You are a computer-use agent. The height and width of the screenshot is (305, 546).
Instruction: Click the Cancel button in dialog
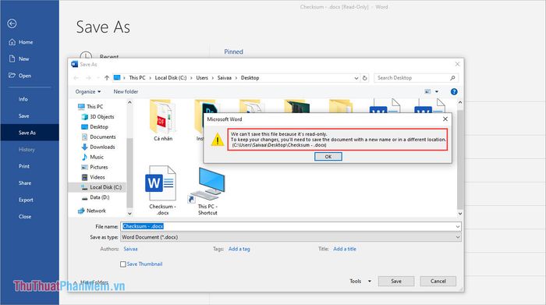[438, 281]
